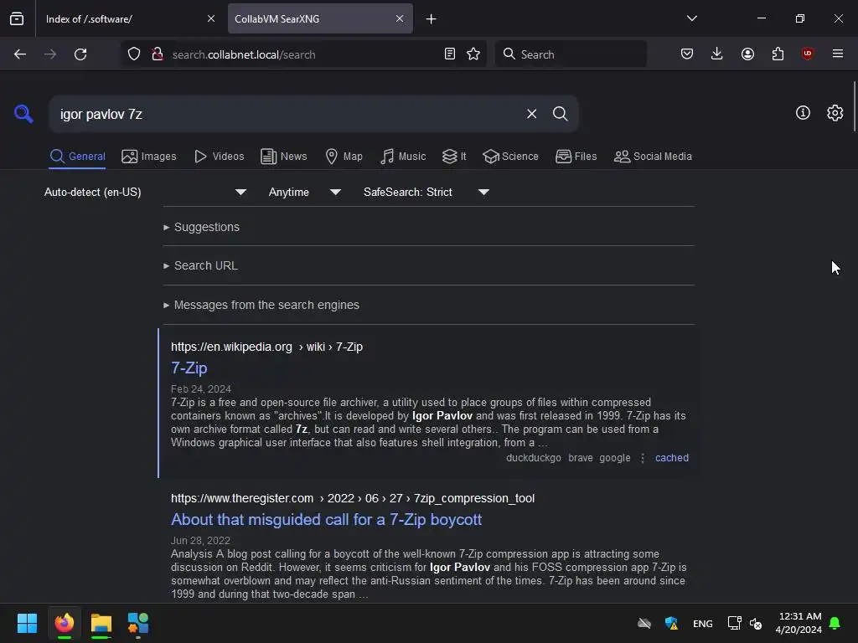858x643 pixels.
Task: Switch to Science category
Action: coord(510,157)
